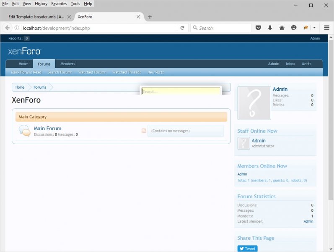Click the chat smiley toolbar icon
Viewport: 334px width, 252px height.
coord(294,28)
